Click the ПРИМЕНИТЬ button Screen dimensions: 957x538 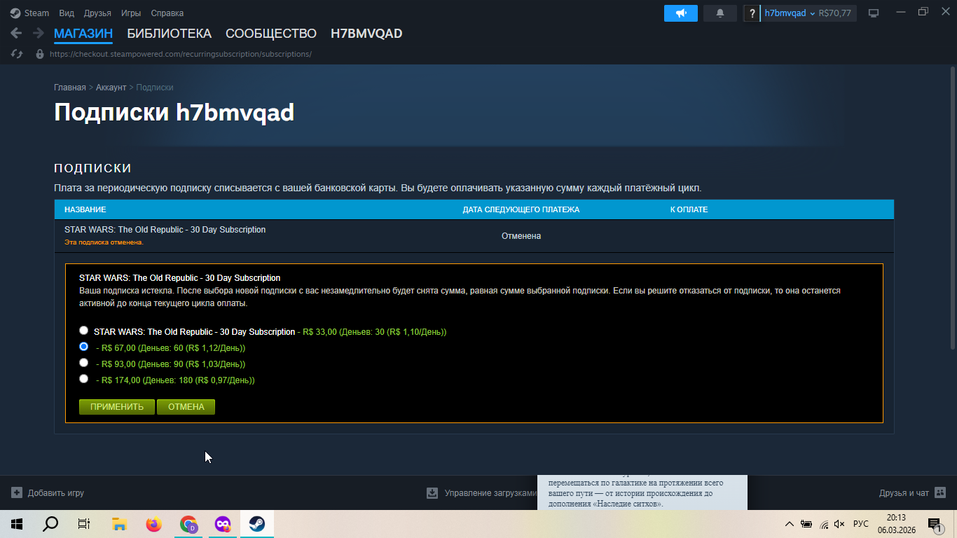tap(117, 407)
